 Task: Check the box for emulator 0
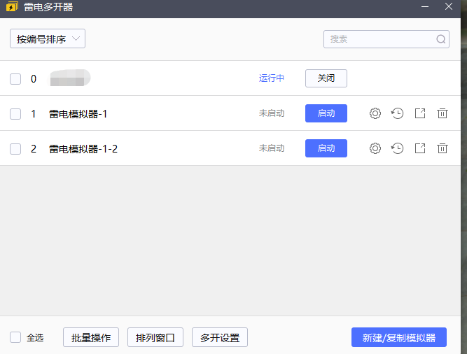coord(15,79)
